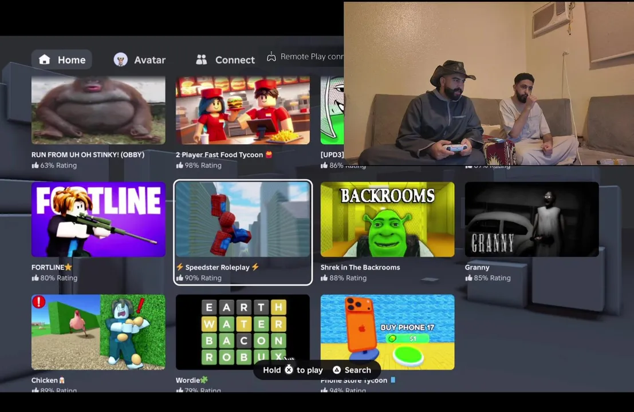Click the 'Wordle' title text
The width and height of the screenshot is (634, 412).
pos(188,381)
